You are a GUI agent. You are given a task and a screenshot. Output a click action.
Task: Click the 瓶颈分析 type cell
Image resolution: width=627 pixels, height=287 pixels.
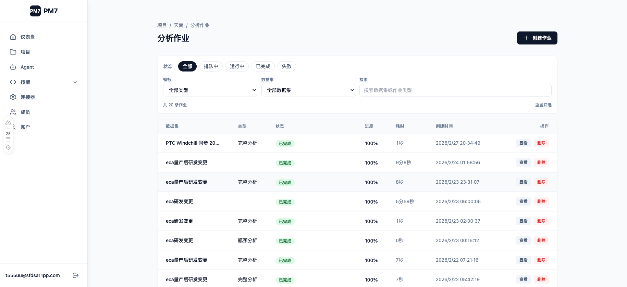247,240
